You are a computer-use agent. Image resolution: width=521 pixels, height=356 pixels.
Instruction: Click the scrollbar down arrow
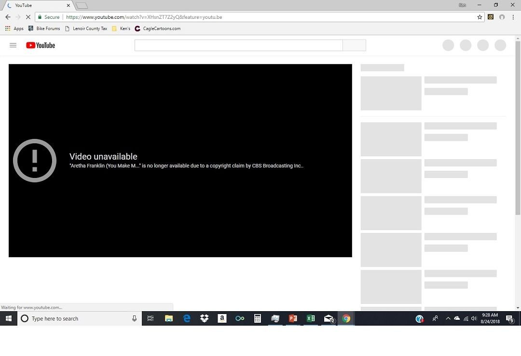(518, 307)
